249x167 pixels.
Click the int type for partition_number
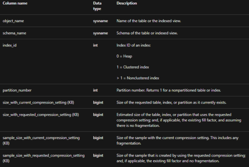click(95, 90)
